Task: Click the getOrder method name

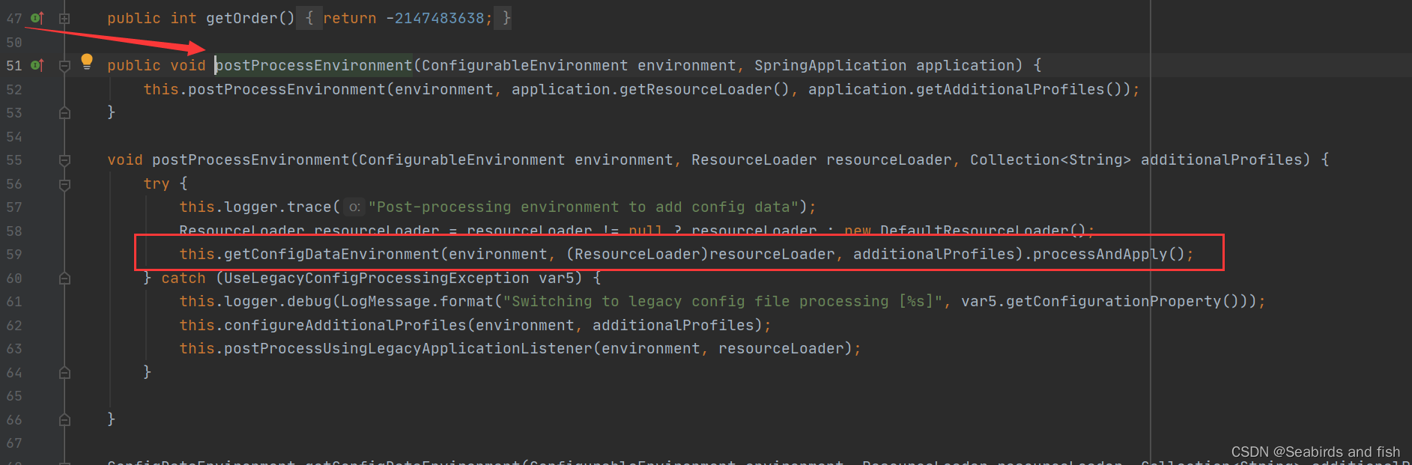Action: coord(242,18)
